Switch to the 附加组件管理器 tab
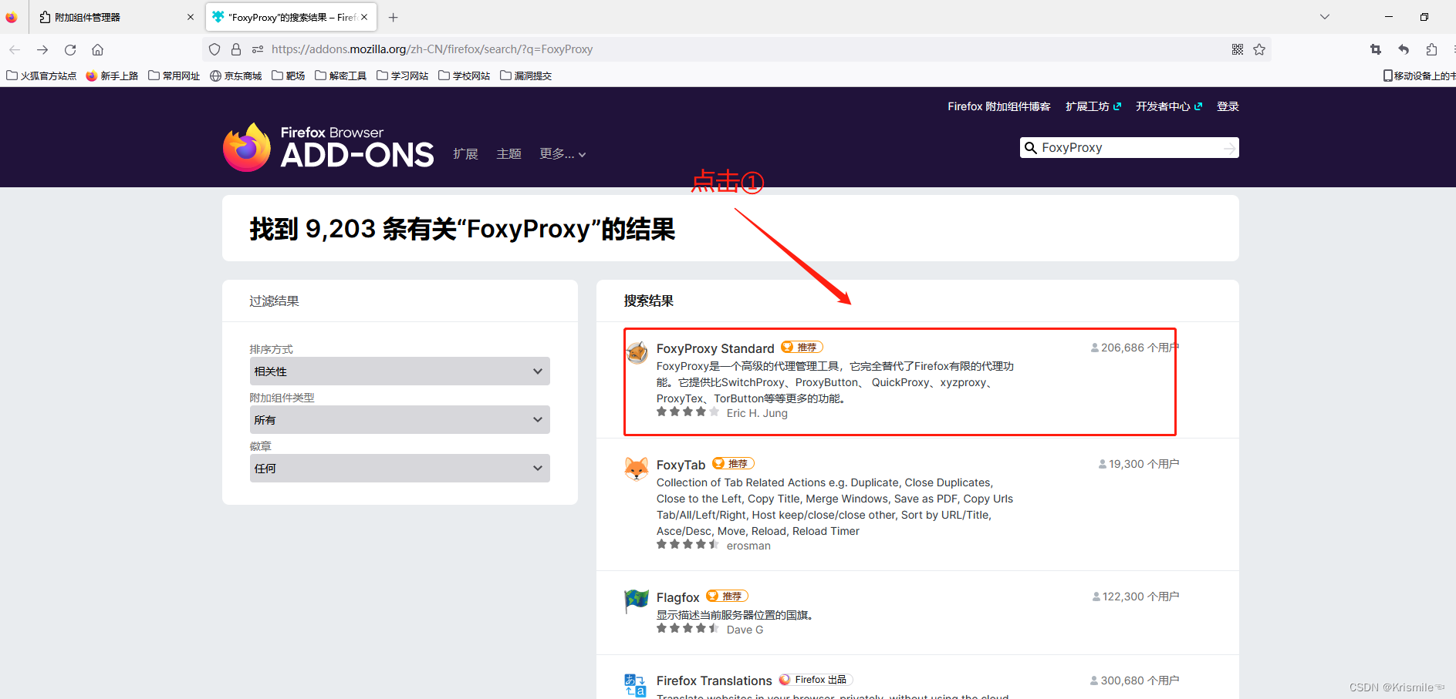Screen dimensions: 1456x699 pos(116,17)
